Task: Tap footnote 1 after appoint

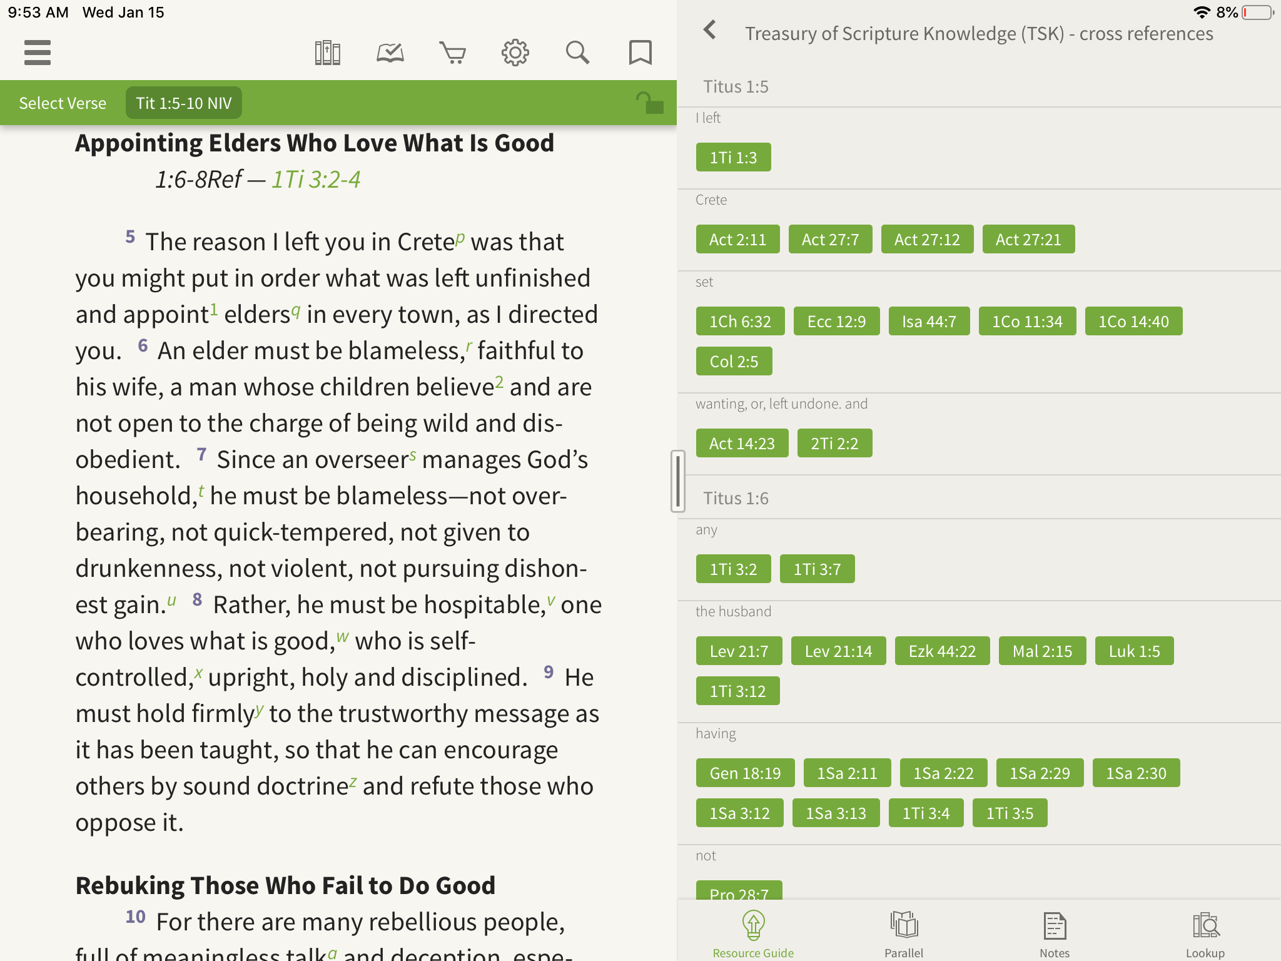Action: coord(214,308)
